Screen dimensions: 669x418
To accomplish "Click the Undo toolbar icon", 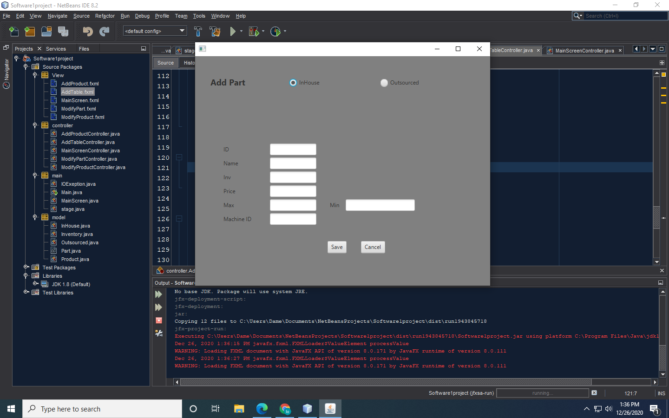I will click(x=87, y=31).
